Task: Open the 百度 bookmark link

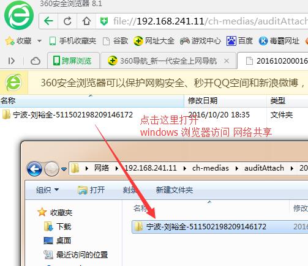Action: [239, 41]
